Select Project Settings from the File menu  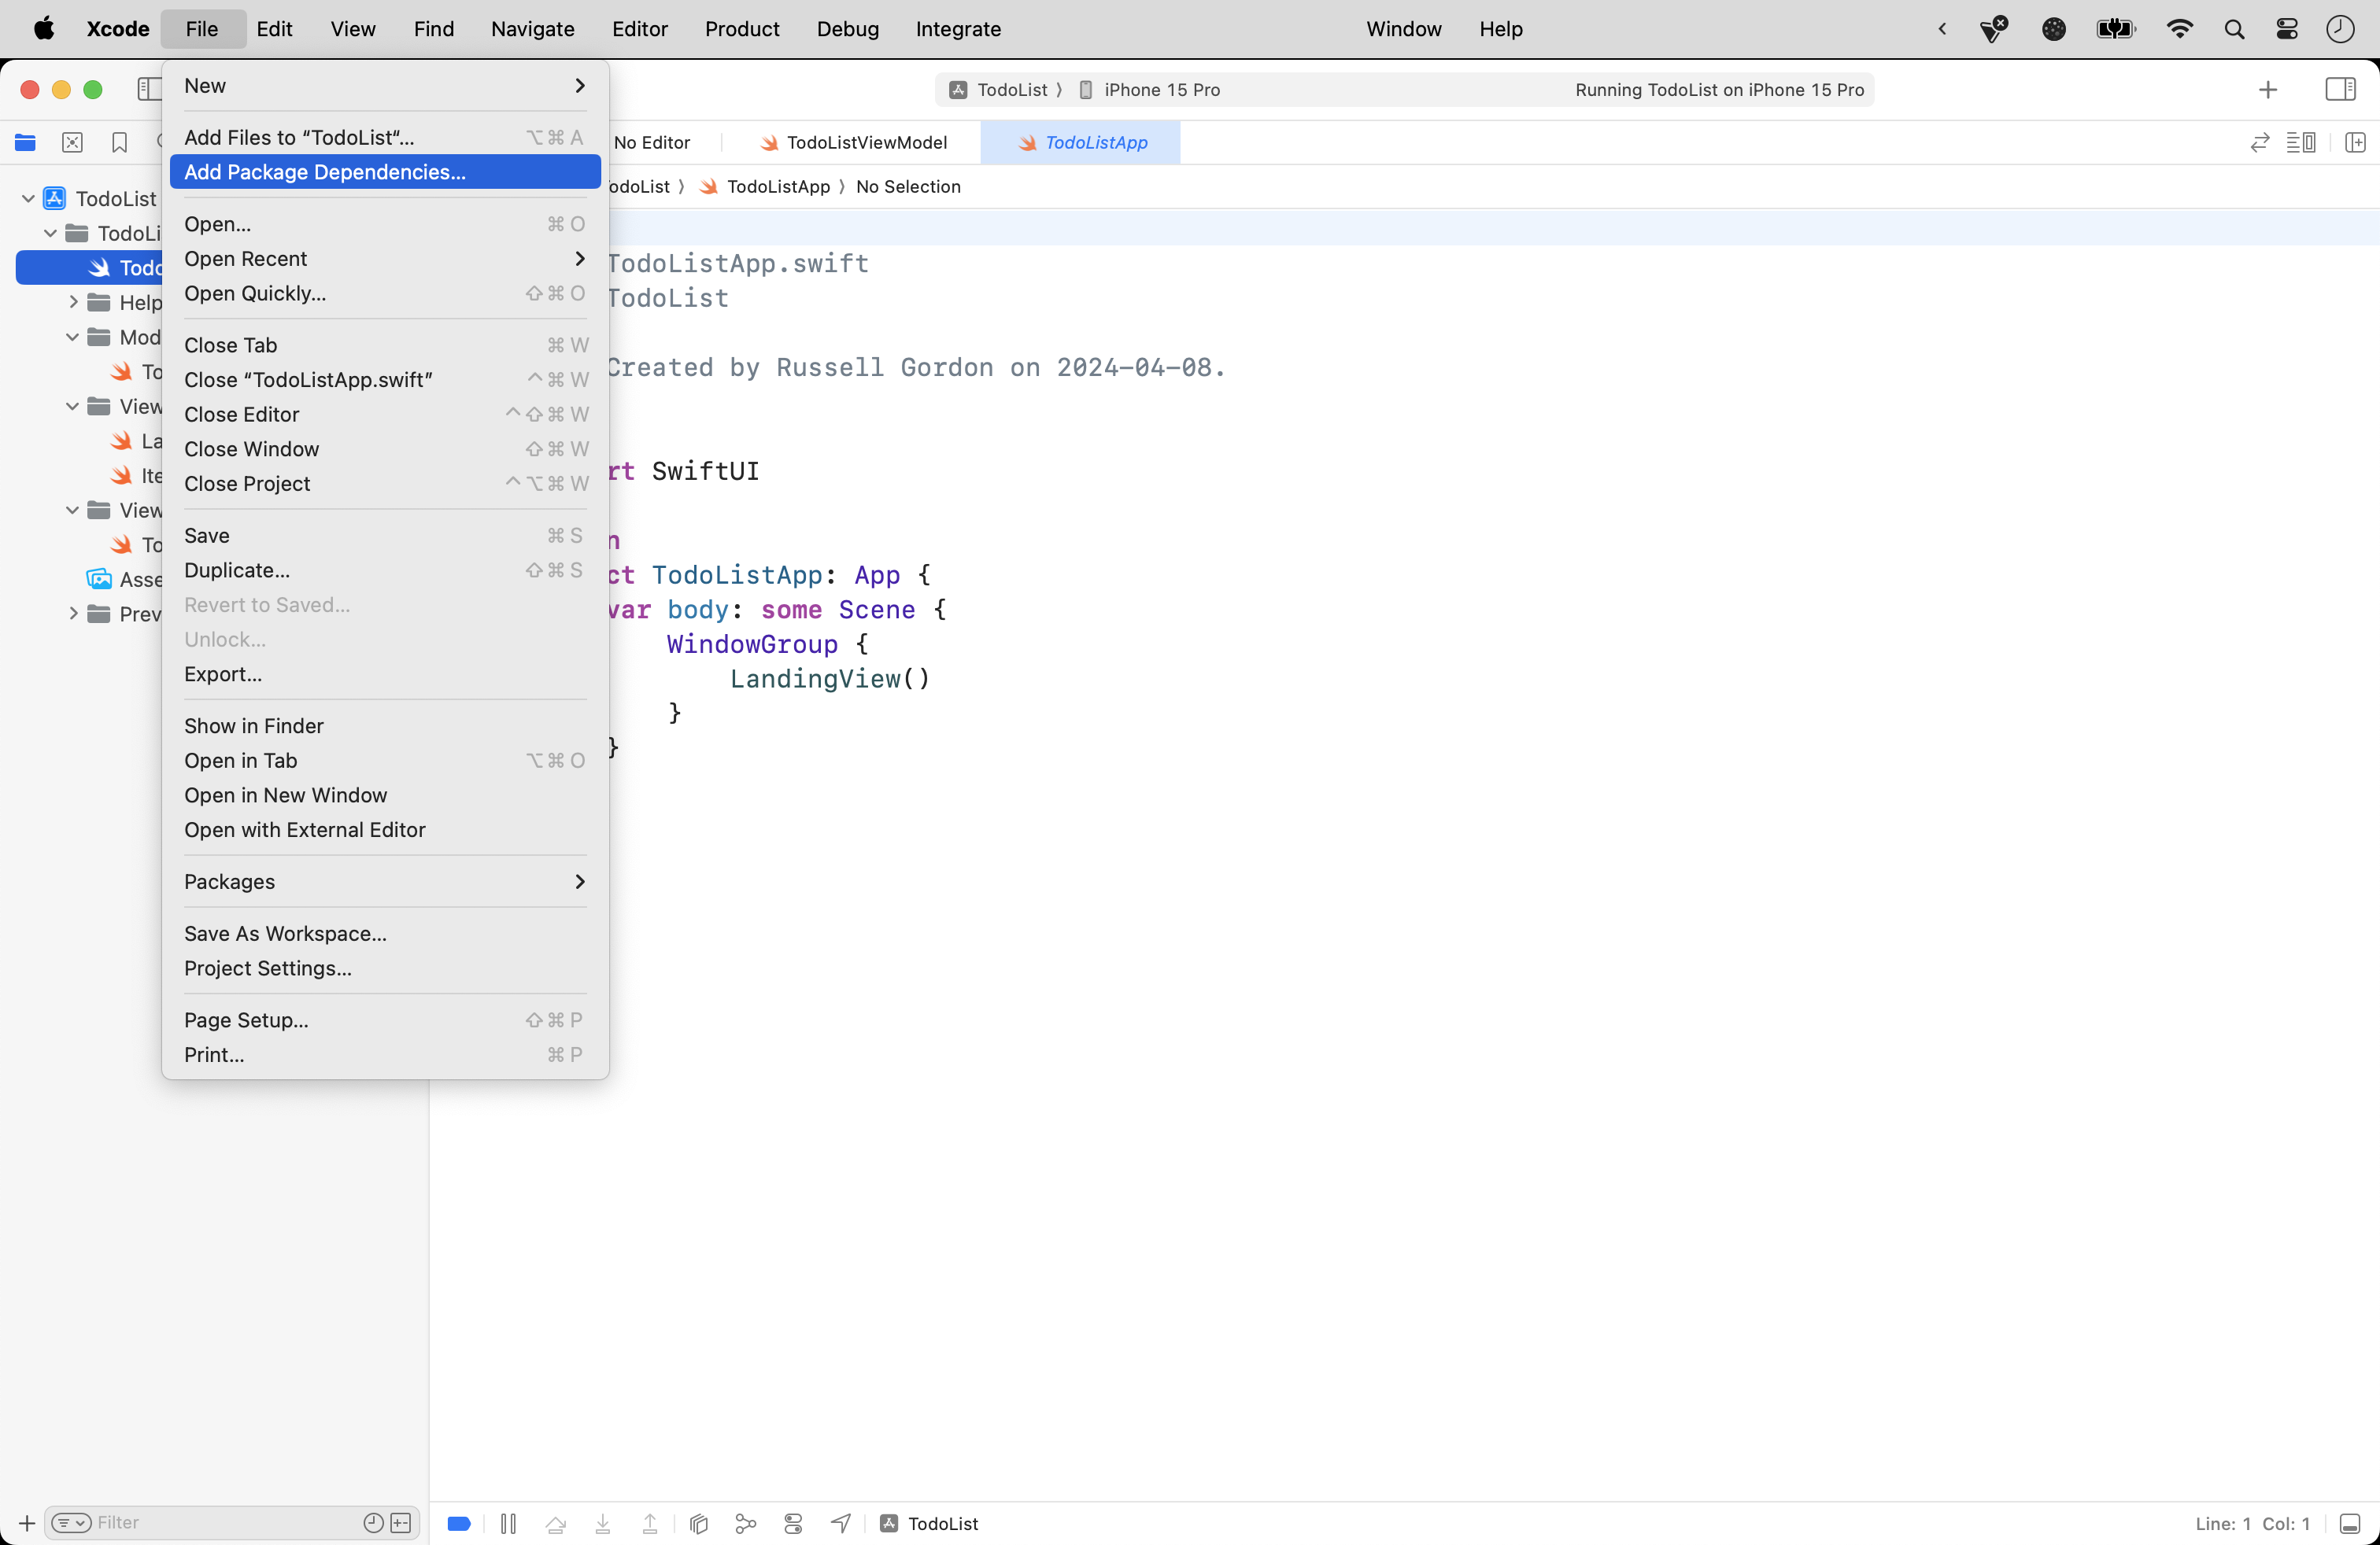[266, 968]
